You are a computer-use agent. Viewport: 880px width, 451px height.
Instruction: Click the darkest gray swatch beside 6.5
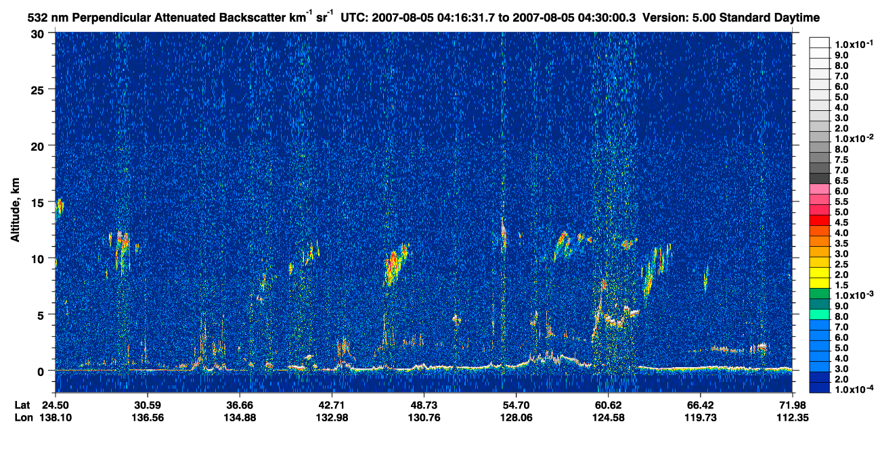pos(819,178)
